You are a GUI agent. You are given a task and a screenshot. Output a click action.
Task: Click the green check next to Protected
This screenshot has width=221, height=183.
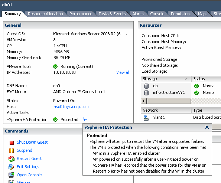[55, 120]
